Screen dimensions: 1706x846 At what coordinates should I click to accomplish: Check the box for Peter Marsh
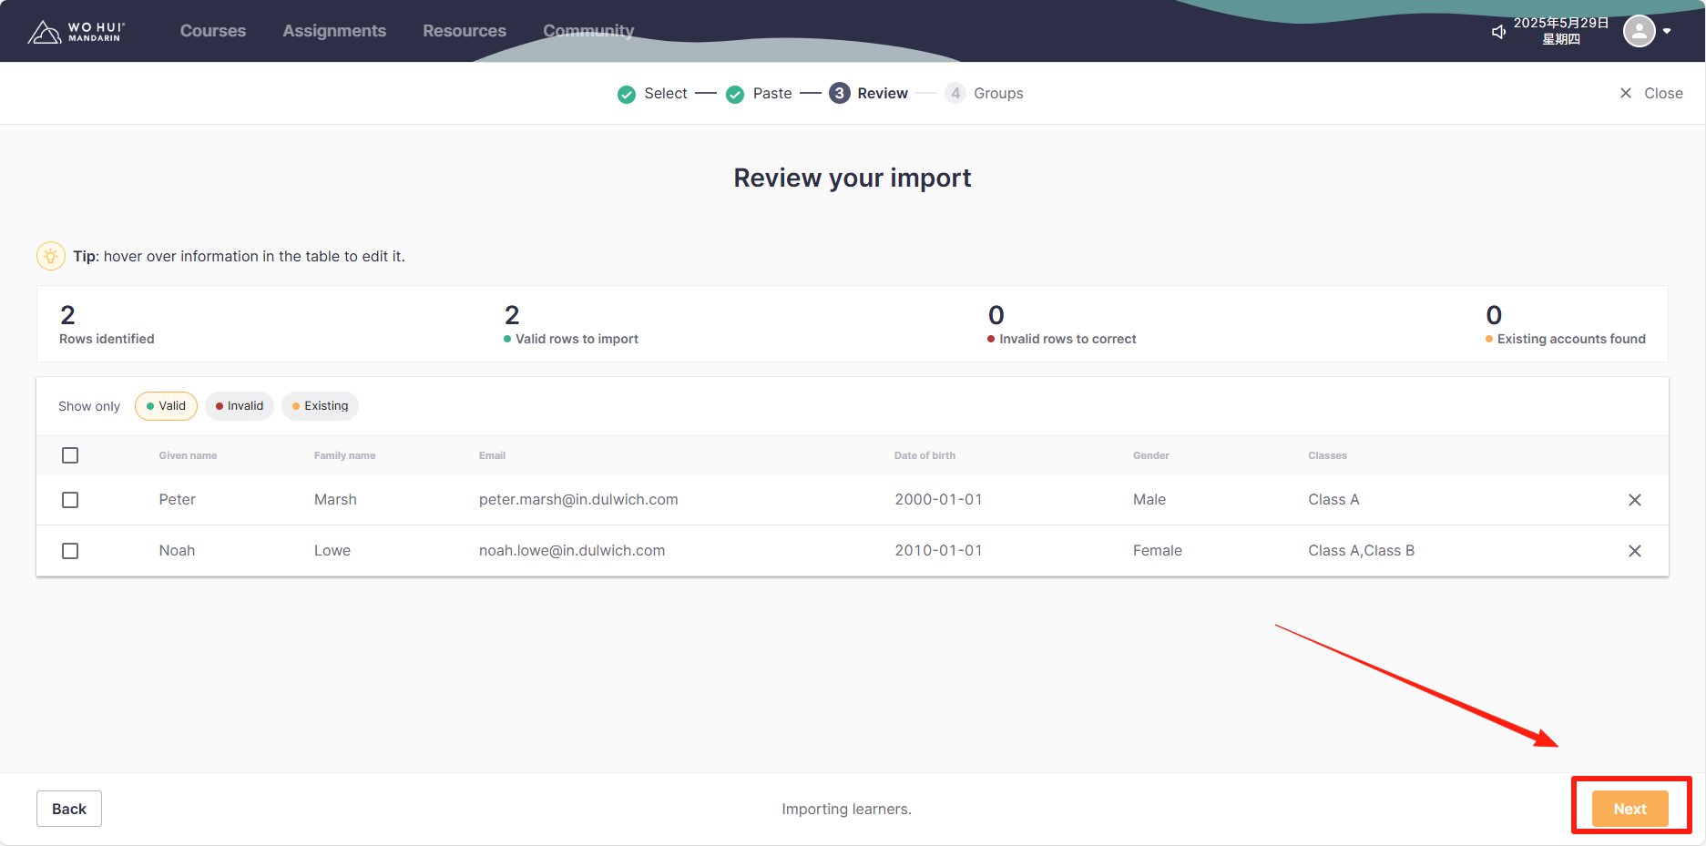[70, 500]
